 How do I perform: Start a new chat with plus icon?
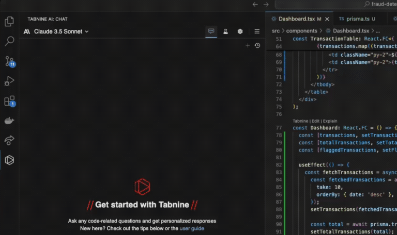point(248,45)
